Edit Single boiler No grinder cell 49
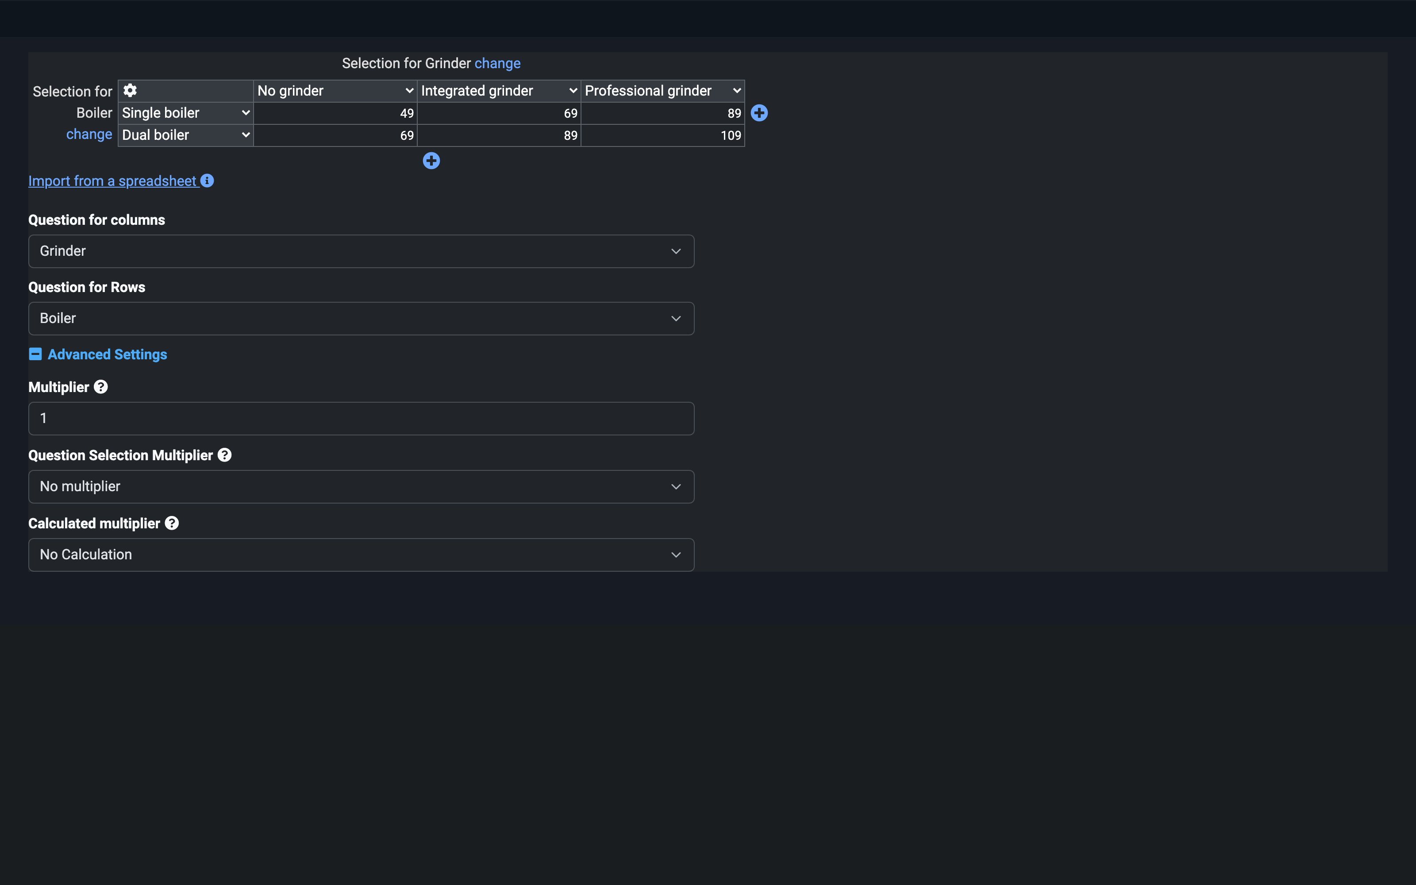Screen dimensions: 1416x885 335,113
